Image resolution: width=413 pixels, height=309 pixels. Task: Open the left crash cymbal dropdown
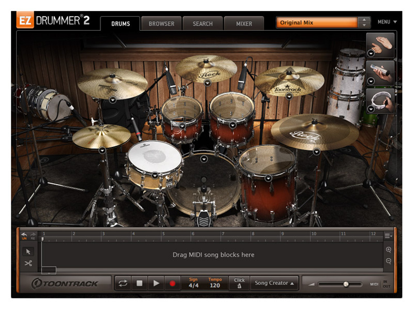pyautogui.click(x=112, y=100)
